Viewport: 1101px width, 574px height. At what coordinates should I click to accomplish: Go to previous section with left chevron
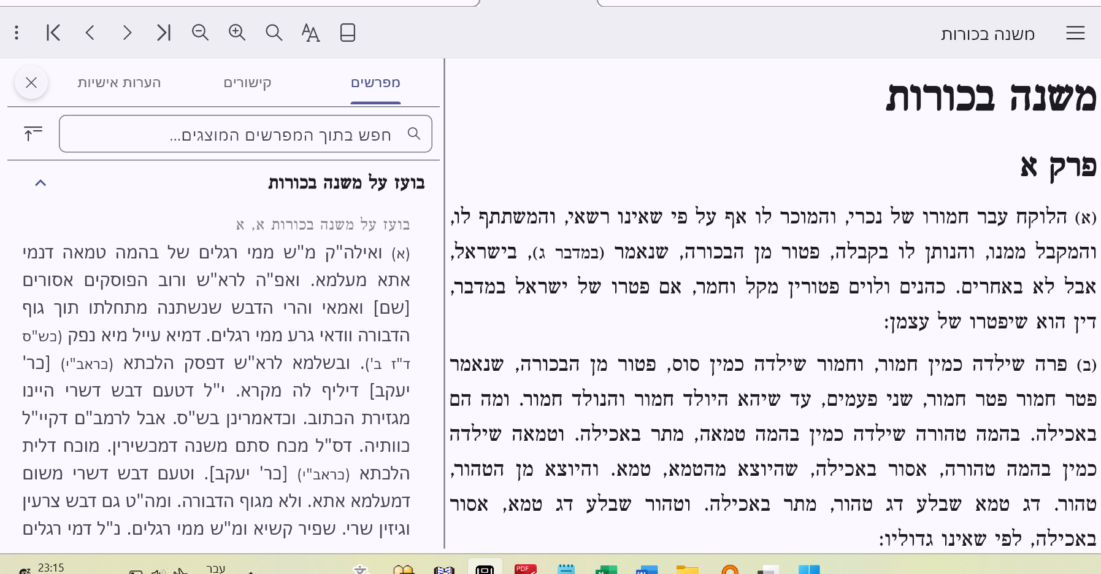pos(90,33)
